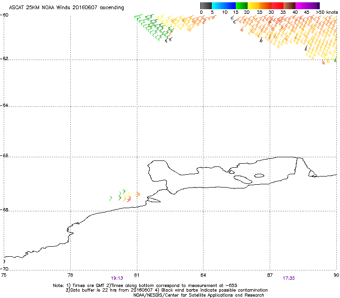The width and height of the screenshot is (340, 298).
Task: Click the lone green wind barb near 80E
Action: (111, 198)
